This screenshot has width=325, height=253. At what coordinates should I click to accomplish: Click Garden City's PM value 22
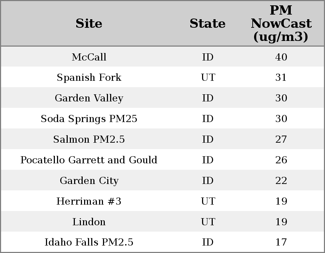(x=281, y=181)
